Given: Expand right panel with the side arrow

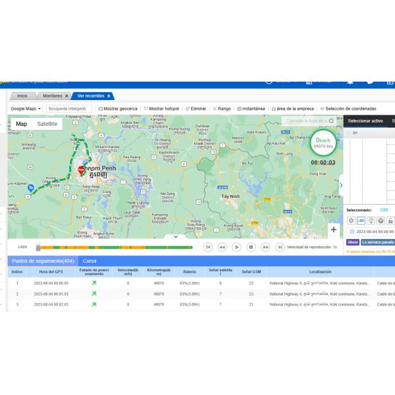Looking at the screenshot, I should tap(340, 185).
